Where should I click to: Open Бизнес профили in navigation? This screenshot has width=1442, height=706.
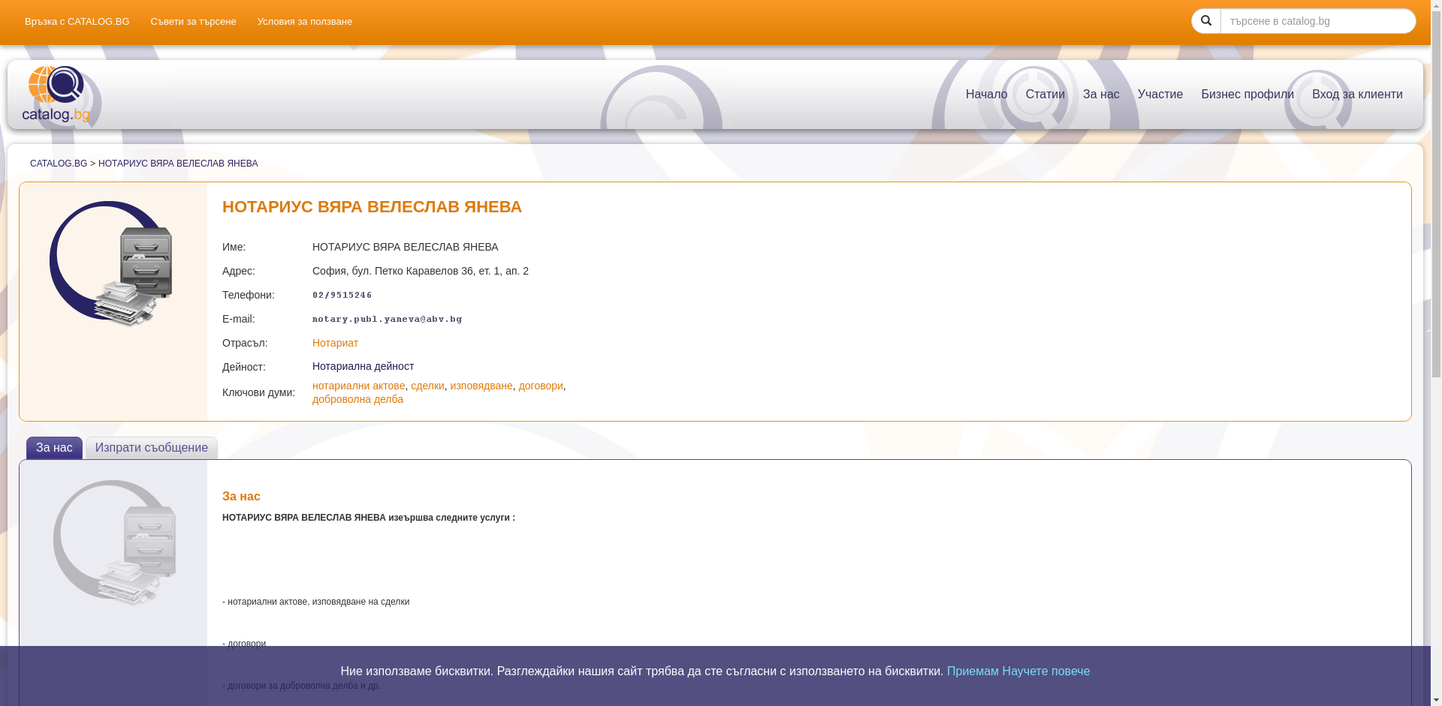(1247, 95)
